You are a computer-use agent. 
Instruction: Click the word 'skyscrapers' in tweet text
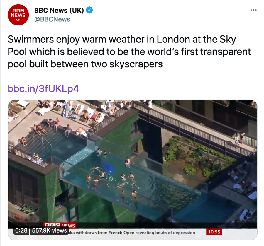pyautogui.click(x=136, y=64)
